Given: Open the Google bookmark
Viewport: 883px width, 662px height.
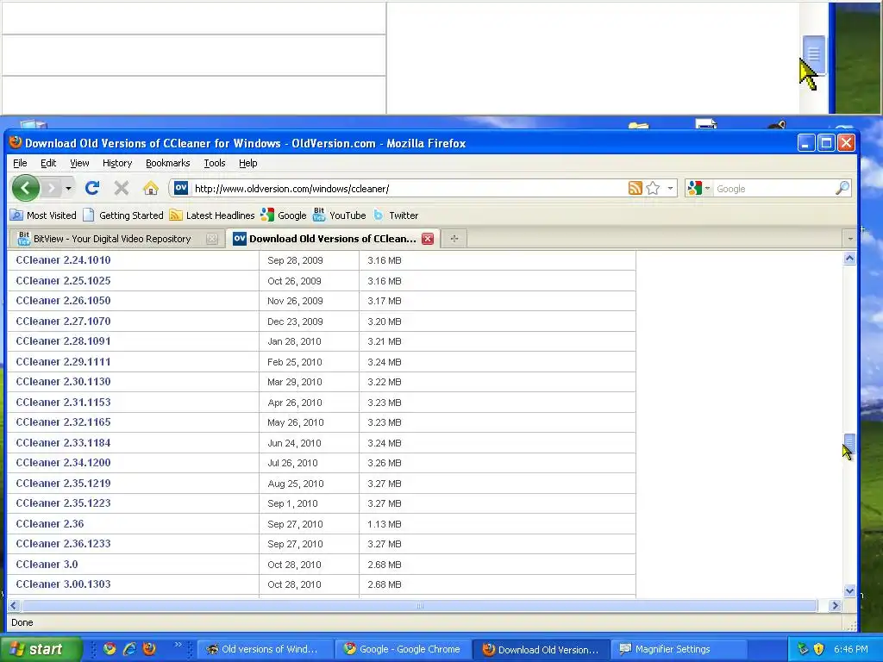Looking at the screenshot, I should [x=283, y=215].
